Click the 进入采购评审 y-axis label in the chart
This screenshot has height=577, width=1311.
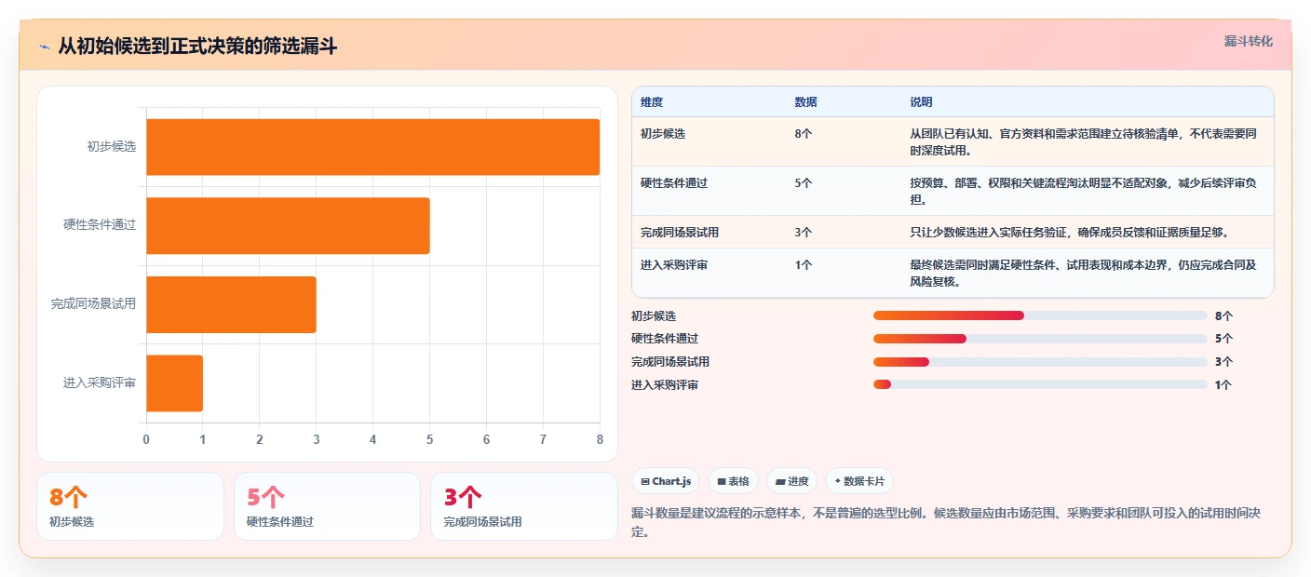(x=100, y=382)
